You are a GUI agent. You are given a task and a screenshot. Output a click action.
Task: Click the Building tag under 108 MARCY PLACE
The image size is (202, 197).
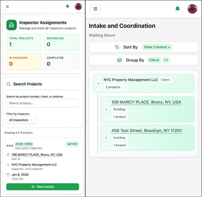[119, 109]
